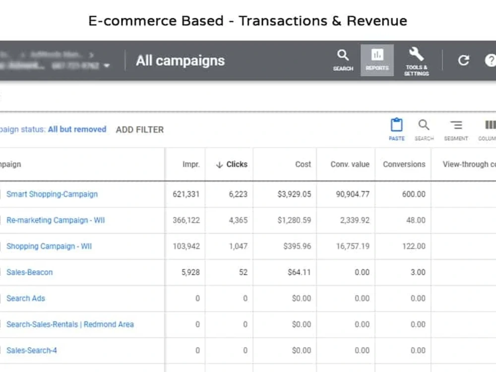Open the Smart Shopping-Campaign link

52,194
